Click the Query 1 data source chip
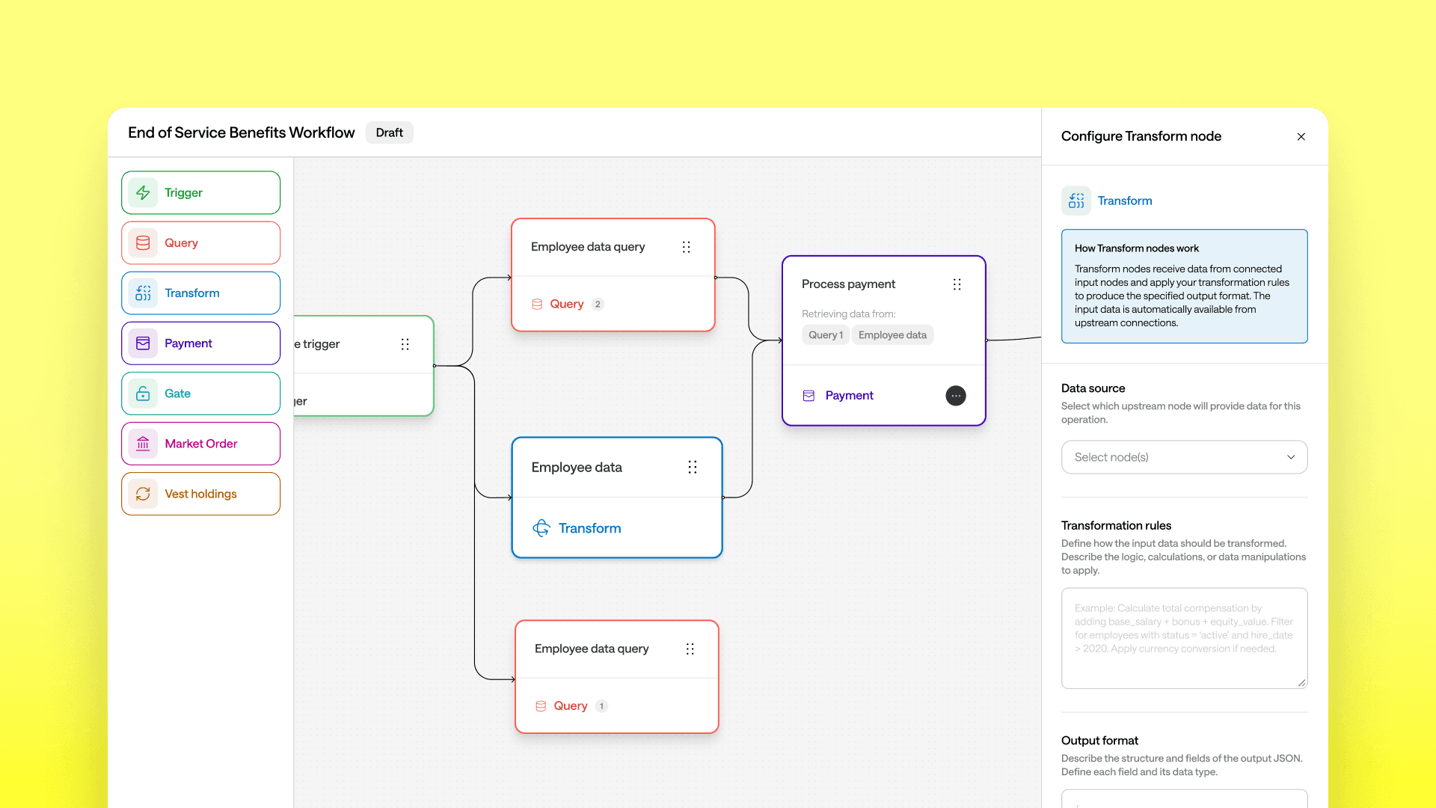This screenshot has width=1436, height=808. click(x=825, y=335)
